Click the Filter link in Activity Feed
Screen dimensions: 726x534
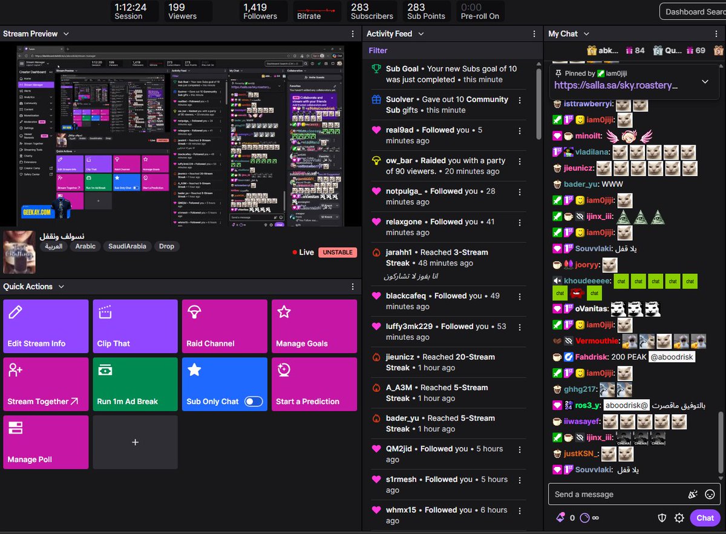(378, 50)
